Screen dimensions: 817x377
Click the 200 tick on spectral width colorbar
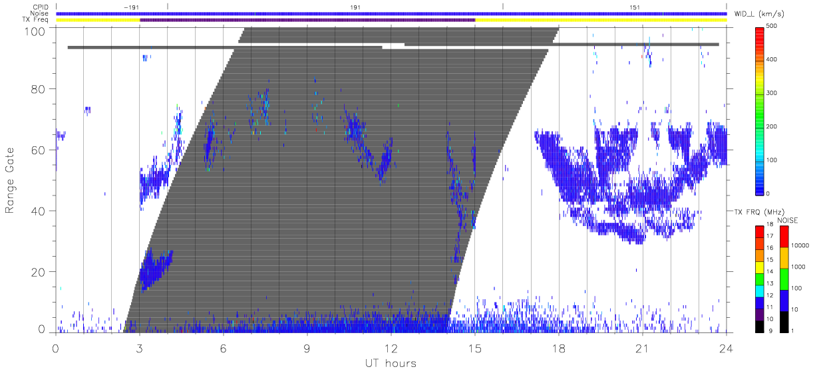coord(771,126)
